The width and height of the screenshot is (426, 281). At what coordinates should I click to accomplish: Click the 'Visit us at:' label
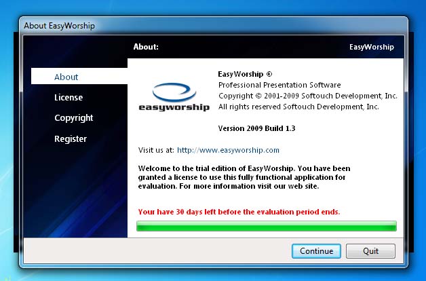click(x=156, y=150)
